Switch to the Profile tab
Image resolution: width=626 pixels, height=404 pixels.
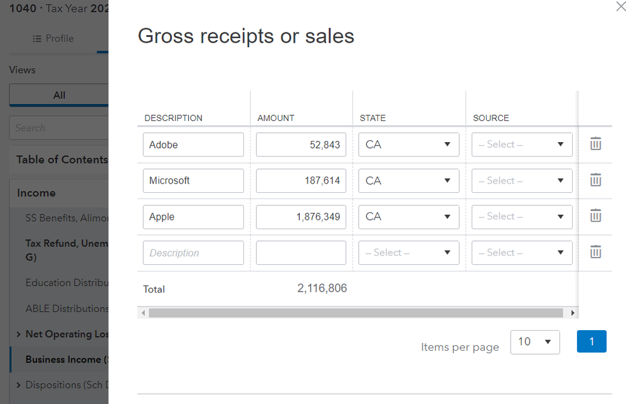pyautogui.click(x=53, y=39)
